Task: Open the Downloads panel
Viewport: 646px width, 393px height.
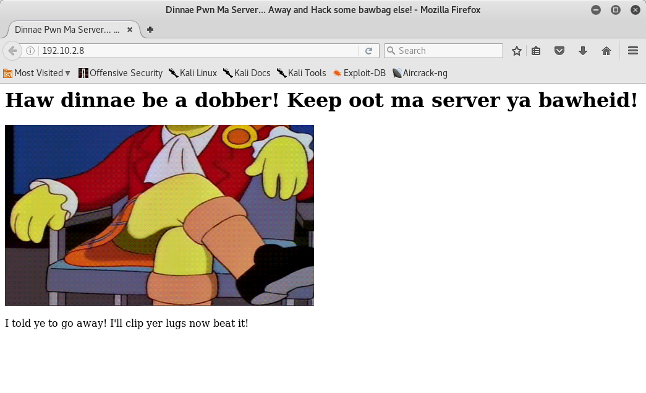Action: [583, 51]
